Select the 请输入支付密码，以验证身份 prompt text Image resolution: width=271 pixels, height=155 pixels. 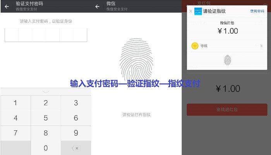46,21
